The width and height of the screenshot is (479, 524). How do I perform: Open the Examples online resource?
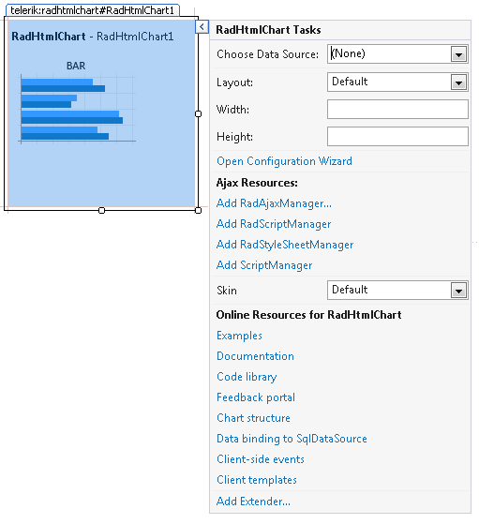tap(239, 336)
